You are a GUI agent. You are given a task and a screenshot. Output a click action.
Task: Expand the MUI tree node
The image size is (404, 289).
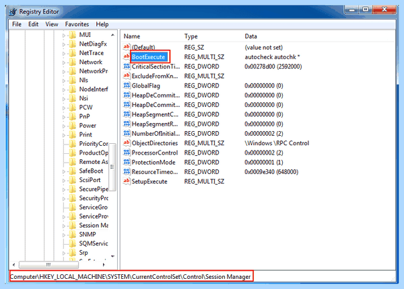click(64, 36)
